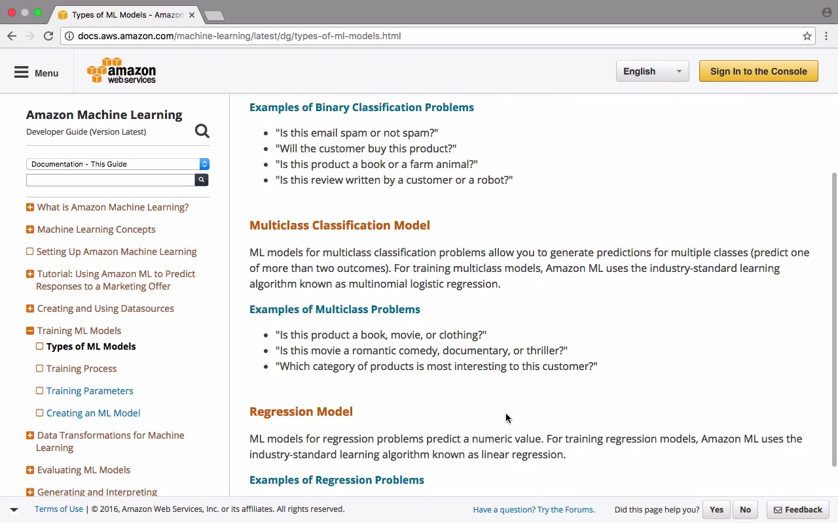This screenshot has width=838, height=523.
Task: Answer Yes to page helpfulness
Action: (716, 510)
